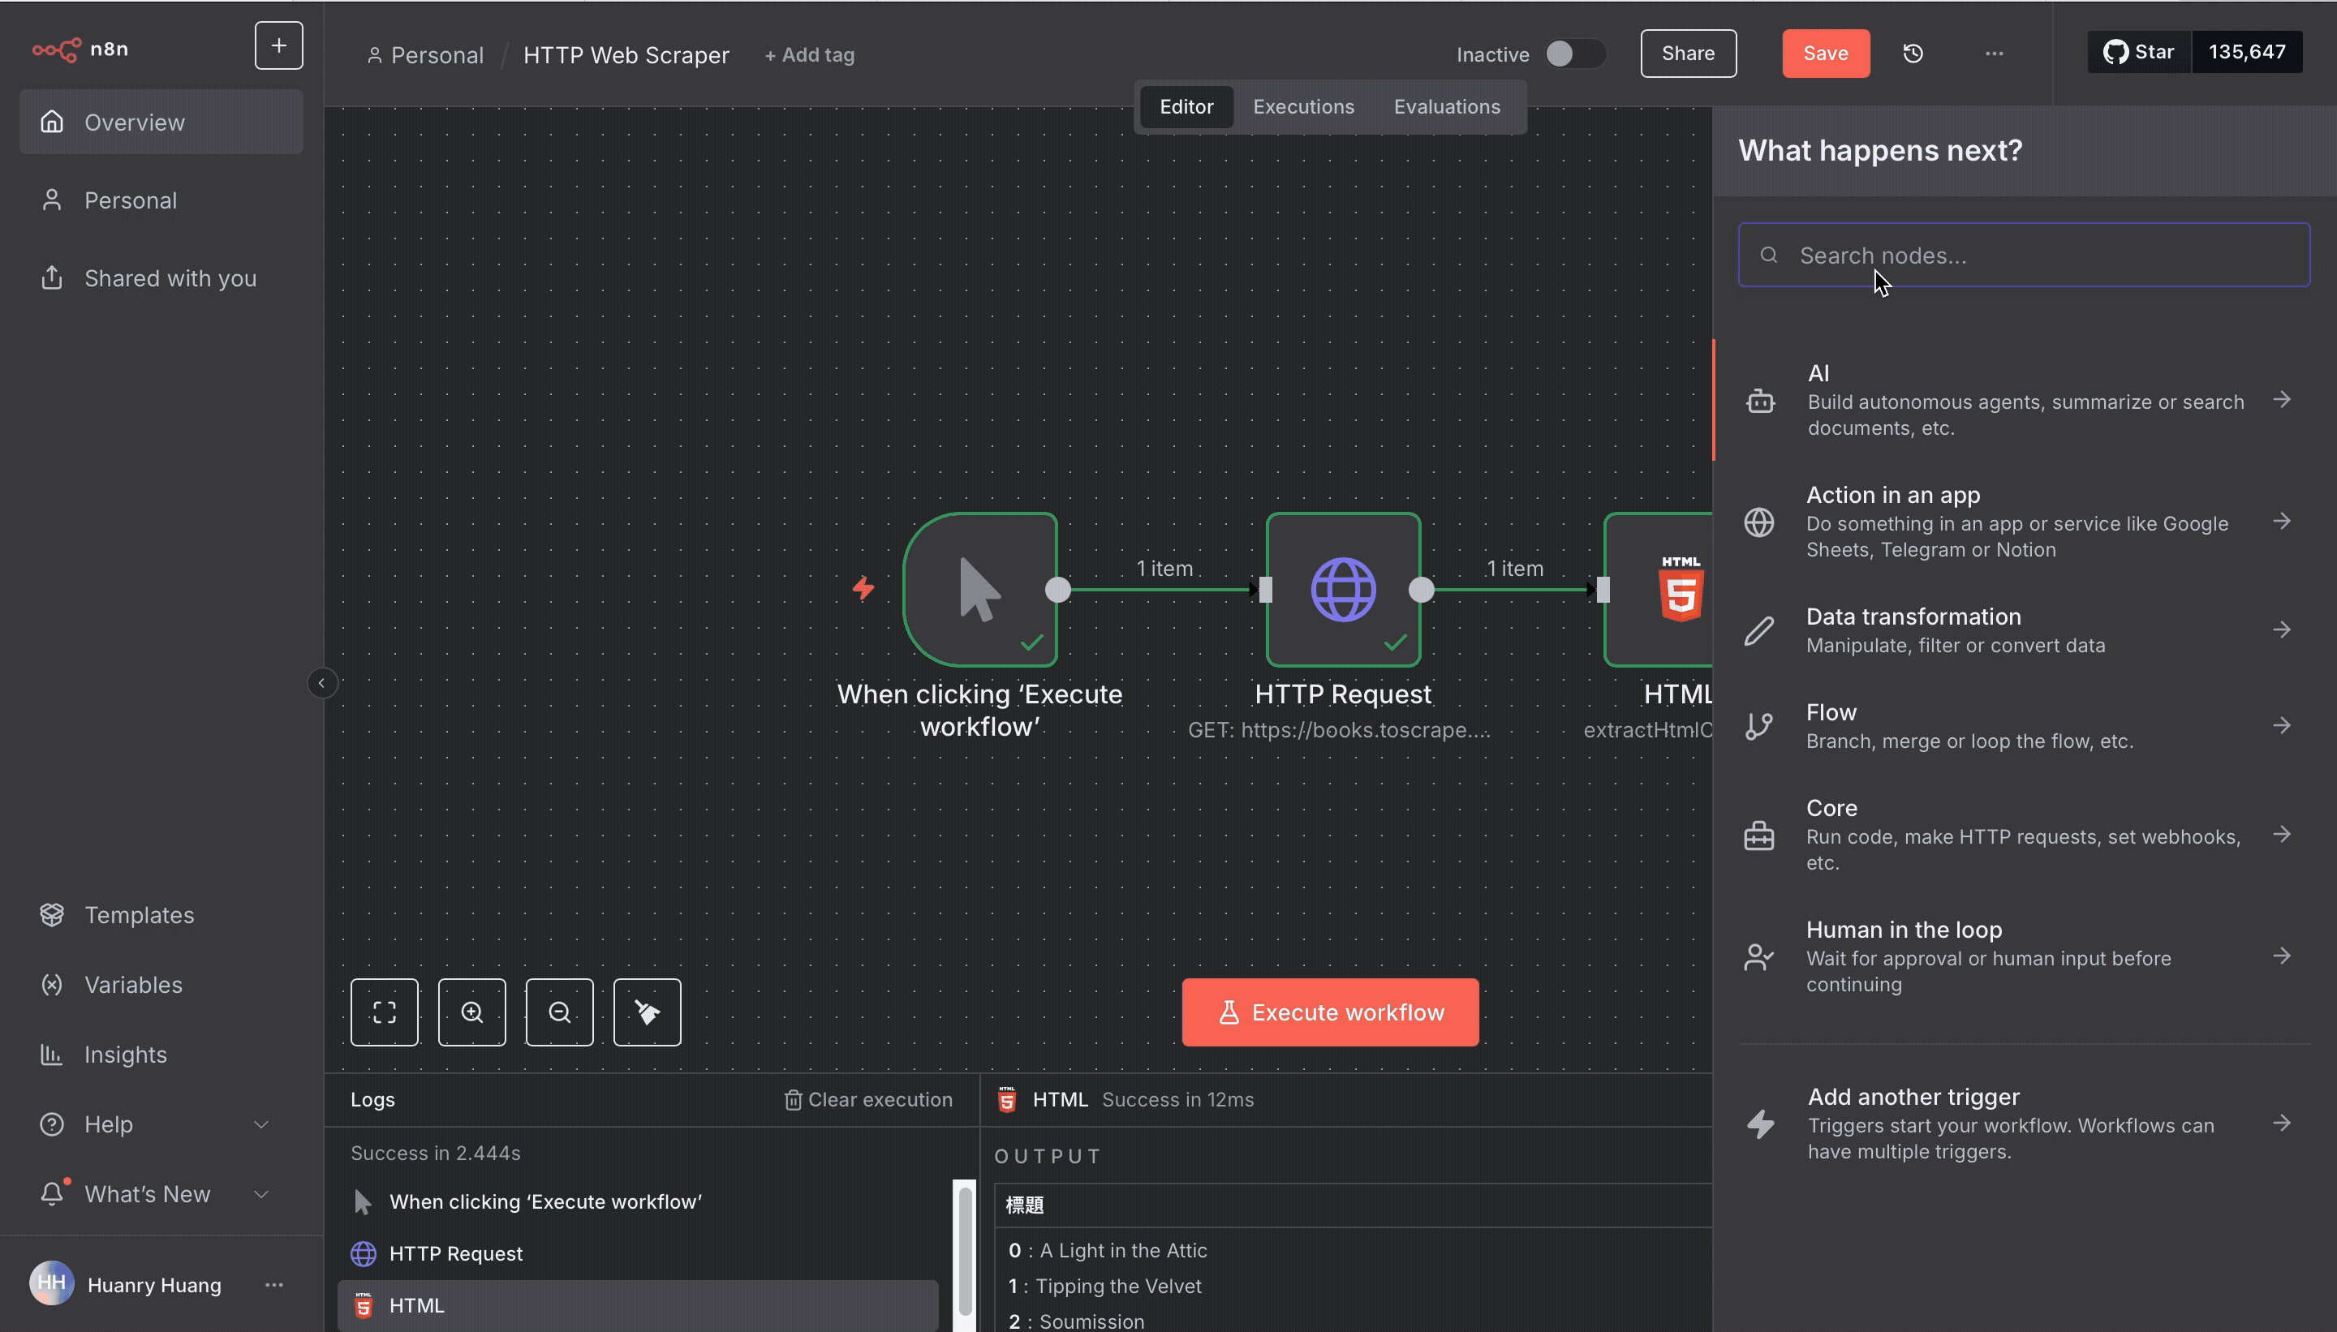Image resolution: width=2337 pixels, height=1332 pixels.
Task: Click output item 'A Light in the Attic'
Action: pos(1123,1251)
